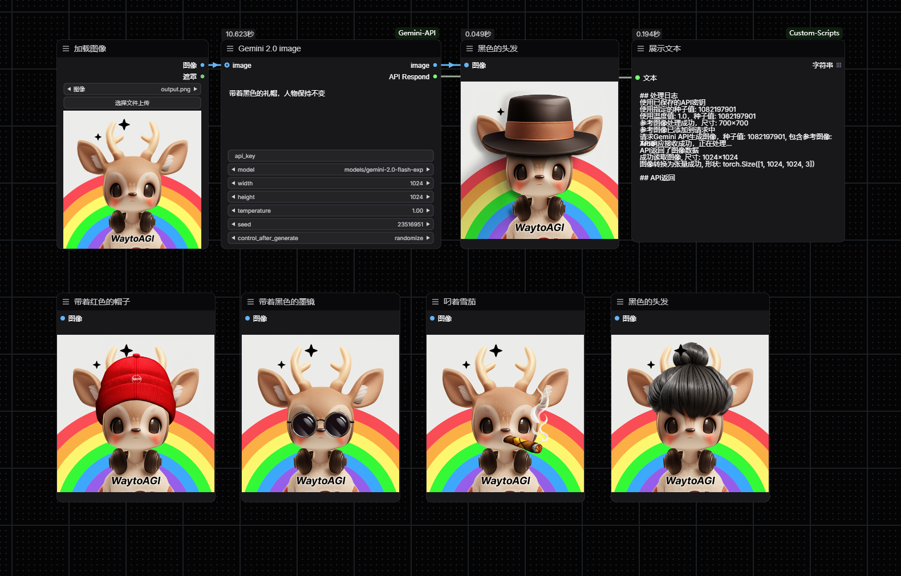This screenshot has width=901, height=576.
Task: Click the width value 1024
Action: [416, 183]
